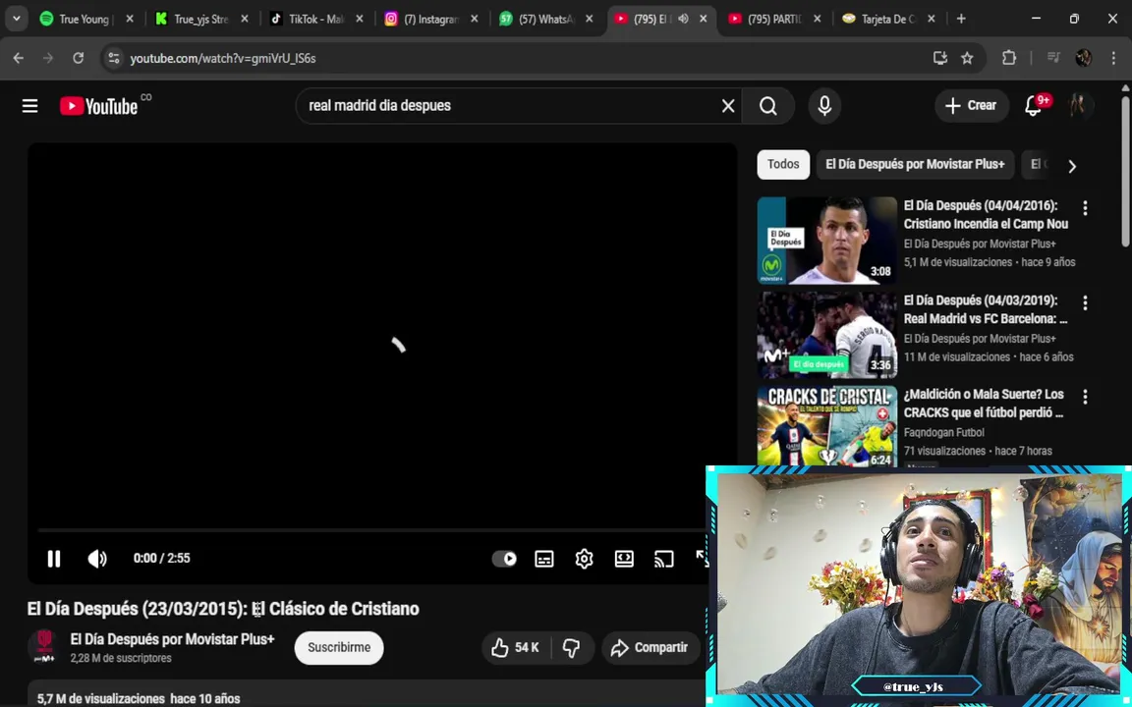1132x707 pixels.
Task: Click the page vertical scrollbar
Action: pos(1125,173)
